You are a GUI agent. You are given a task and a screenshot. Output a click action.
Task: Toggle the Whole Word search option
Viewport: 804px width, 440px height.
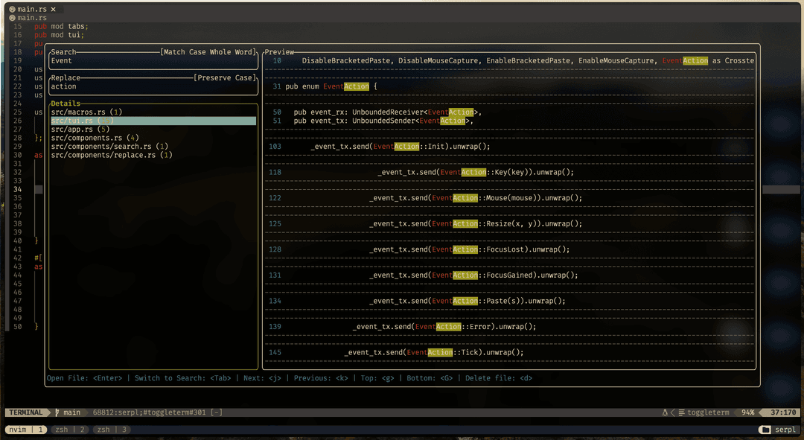(232, 52)
